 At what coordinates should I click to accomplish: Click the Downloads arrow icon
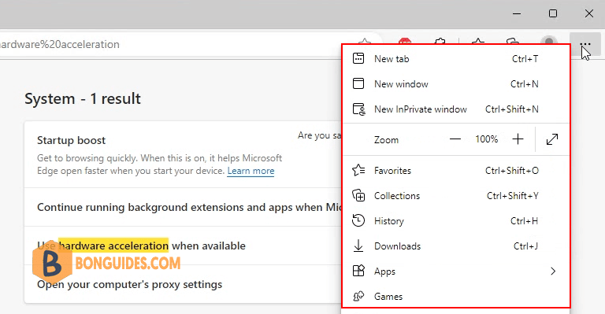click(358, 246)
